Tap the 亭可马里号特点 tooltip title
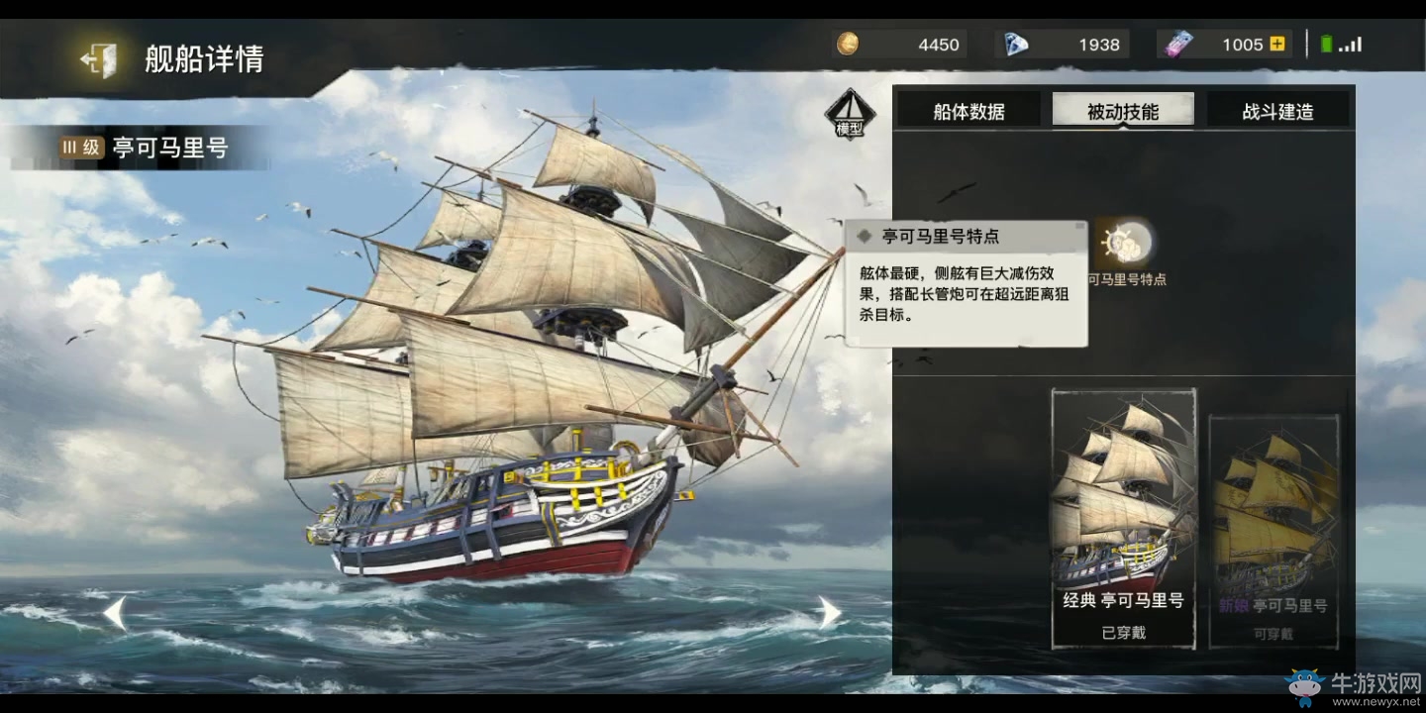The image size is (1426, 713). point(941,237)
